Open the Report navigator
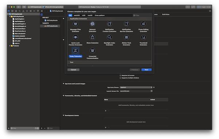The height and width of the screenshot is (139, 219). [38, 11]
